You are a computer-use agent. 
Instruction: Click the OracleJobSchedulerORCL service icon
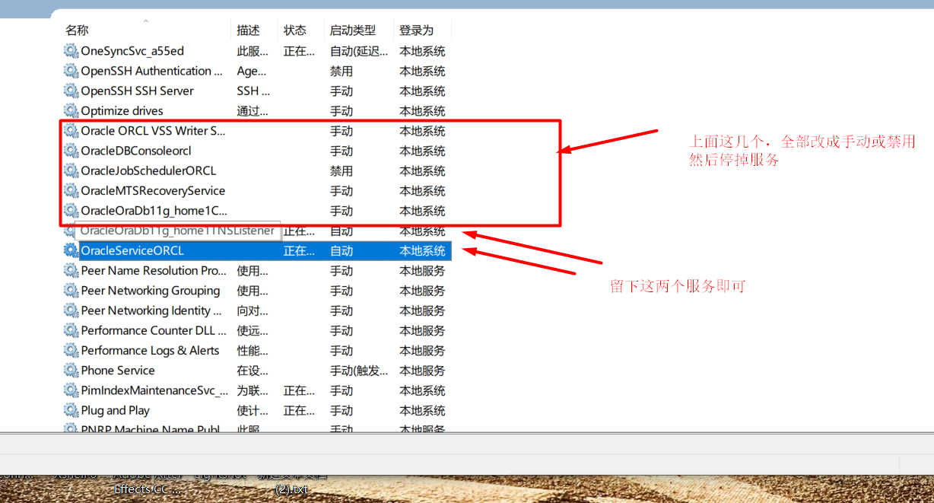[71, 170]
